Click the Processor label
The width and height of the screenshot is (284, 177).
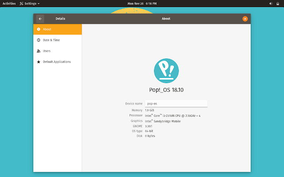coord(136,115)
